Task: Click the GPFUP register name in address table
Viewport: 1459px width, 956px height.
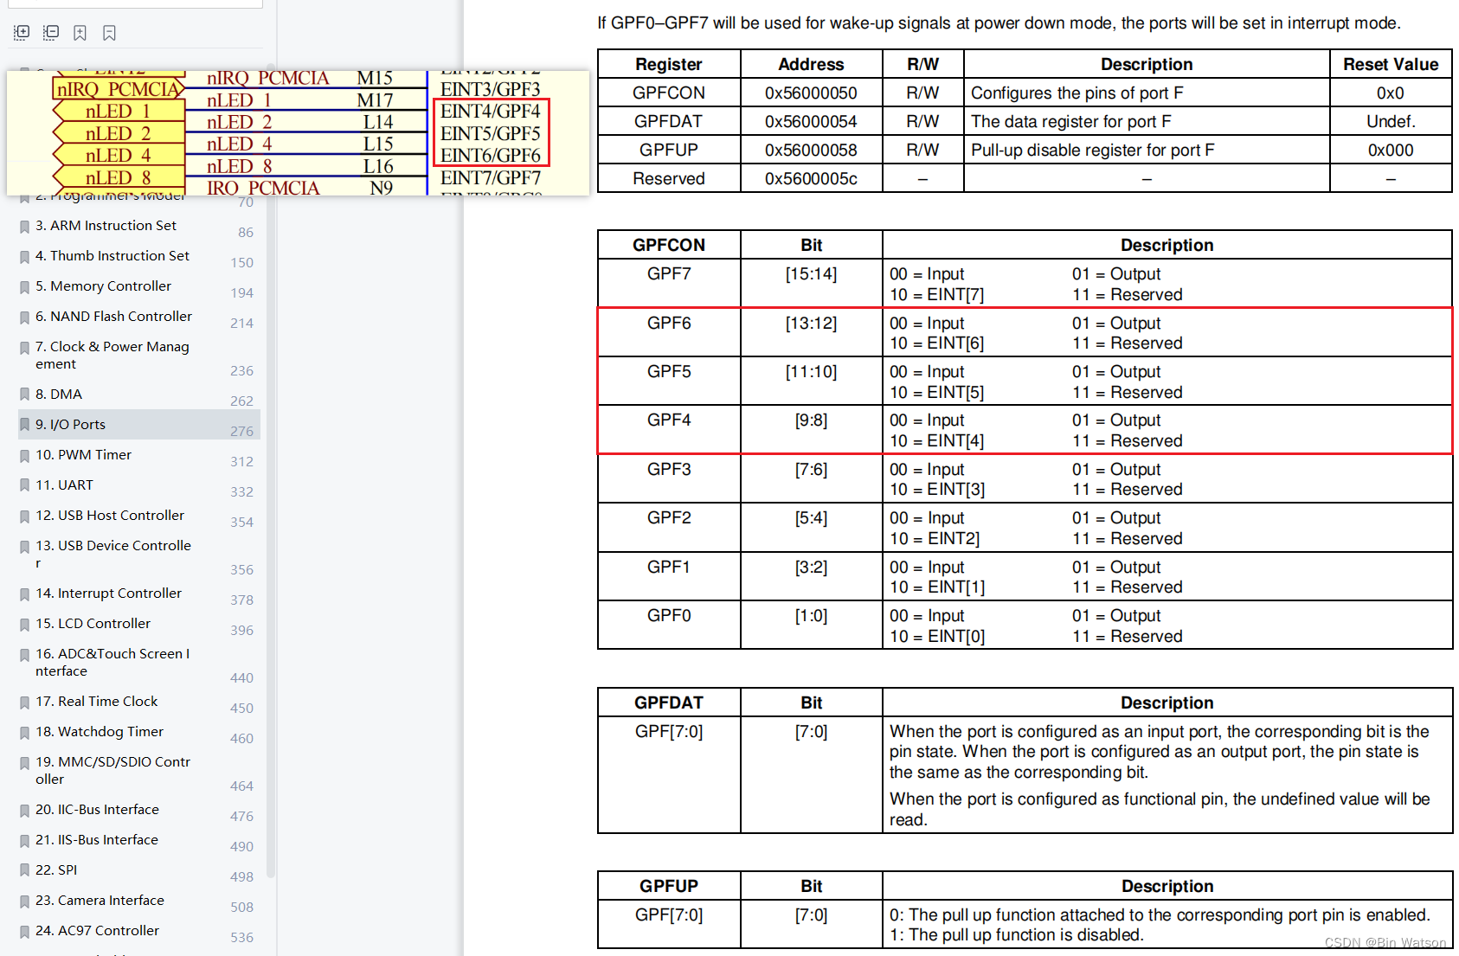Action: (x=669, y=150)
